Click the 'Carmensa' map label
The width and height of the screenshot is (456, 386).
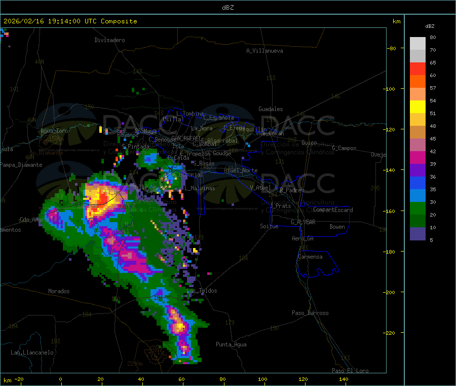click(x=310, y=257)
